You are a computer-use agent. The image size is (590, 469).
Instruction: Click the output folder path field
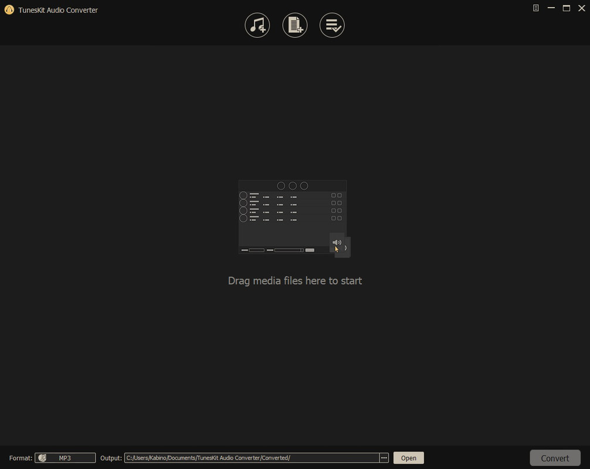point(252,458)
